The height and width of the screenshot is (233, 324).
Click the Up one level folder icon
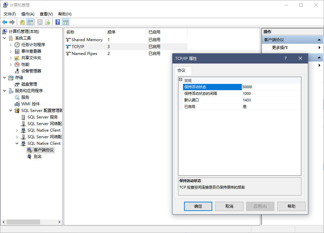click(22, 22)
